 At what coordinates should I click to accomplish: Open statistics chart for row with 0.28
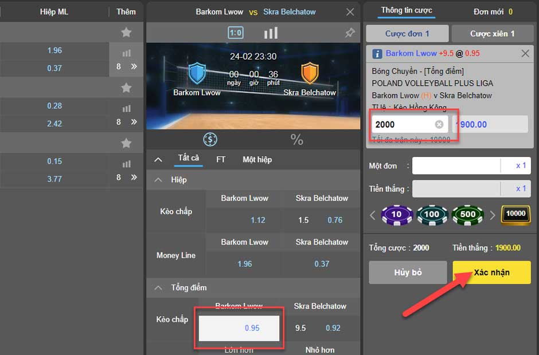(127, 108)
